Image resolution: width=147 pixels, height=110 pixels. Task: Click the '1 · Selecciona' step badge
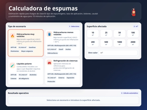pyautogui.click(x=74, y=26)
